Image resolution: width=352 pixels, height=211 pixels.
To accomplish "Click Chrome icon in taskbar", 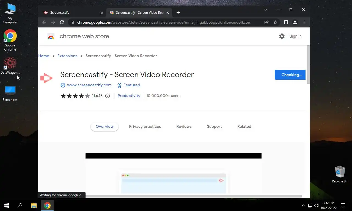I will click(47, 205).
